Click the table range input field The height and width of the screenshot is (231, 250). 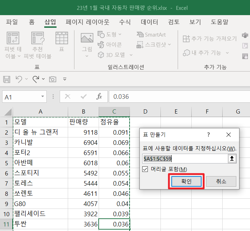coord(185,159)
